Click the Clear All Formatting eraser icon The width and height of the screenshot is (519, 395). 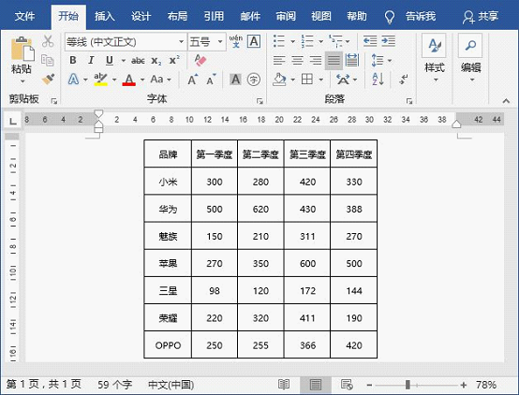pyautogui.click(x=200, y=60)
